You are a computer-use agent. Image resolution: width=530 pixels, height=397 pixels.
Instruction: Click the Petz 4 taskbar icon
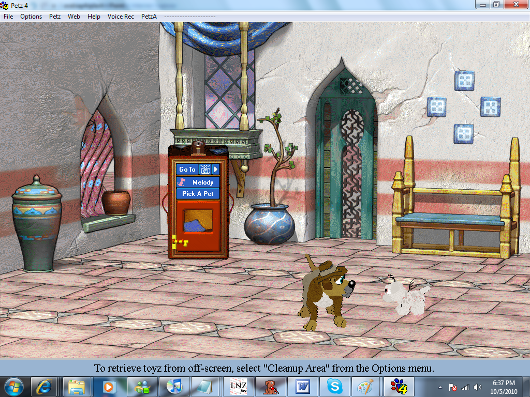pyautogui.click(x=399, y=387)
